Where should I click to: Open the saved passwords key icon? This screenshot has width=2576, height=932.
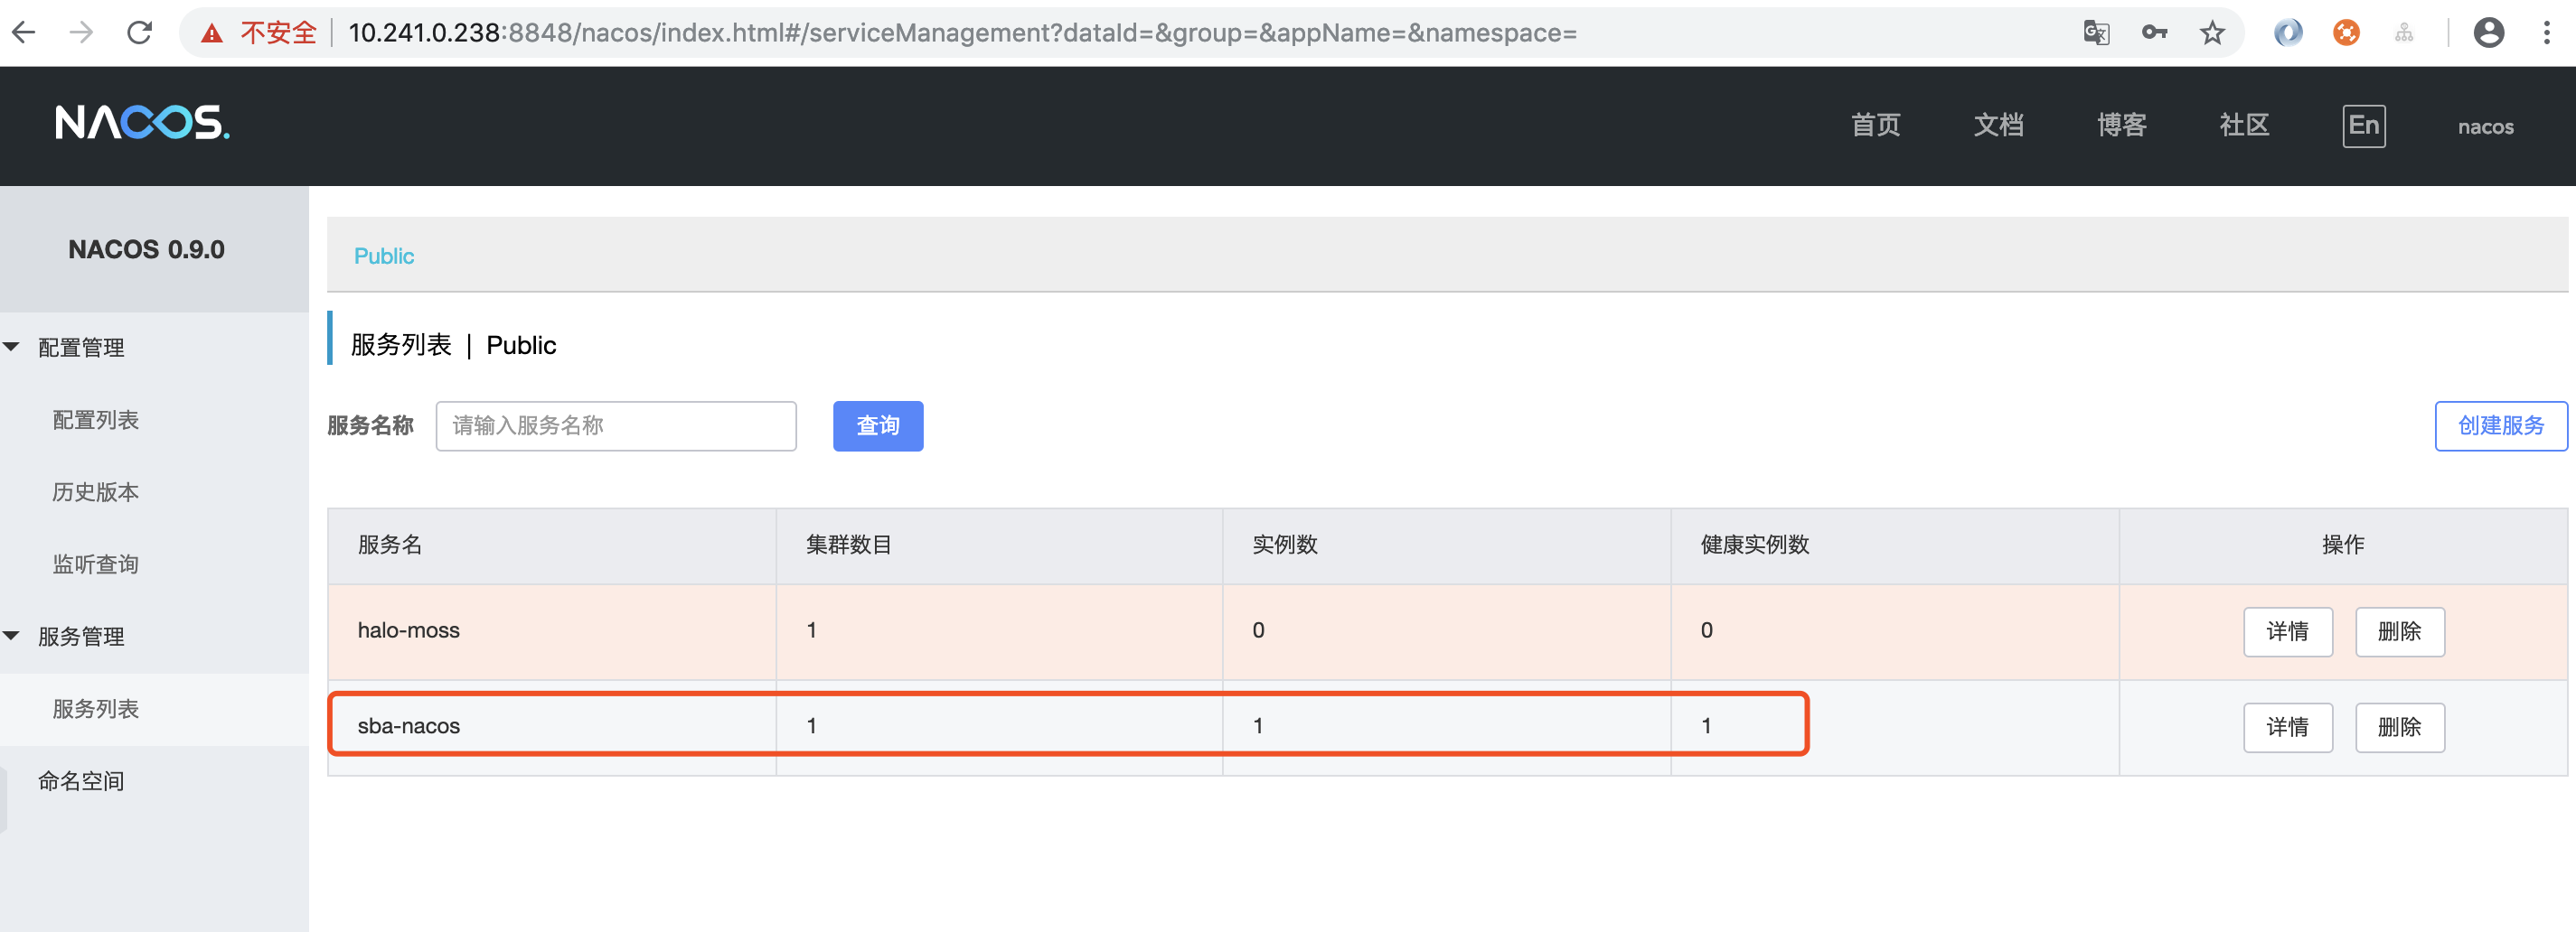2154,33
